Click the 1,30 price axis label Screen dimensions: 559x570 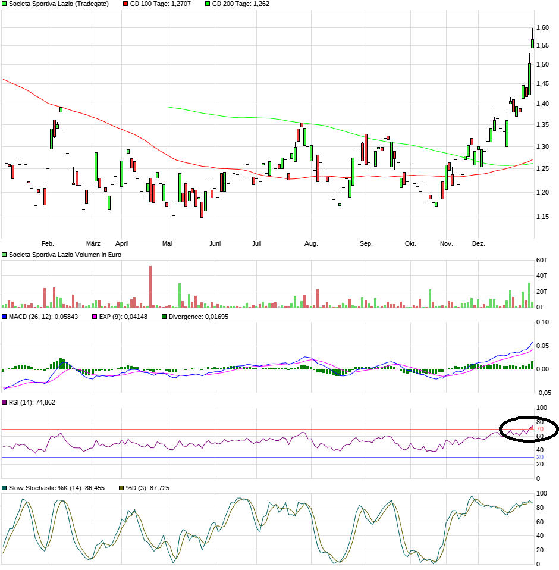[x=543, y=146]
